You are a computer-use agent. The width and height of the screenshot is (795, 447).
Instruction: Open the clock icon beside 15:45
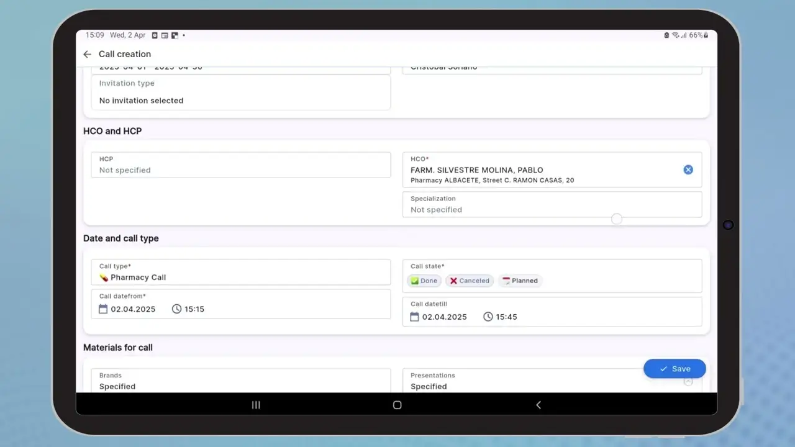click(x=488, y=317)
